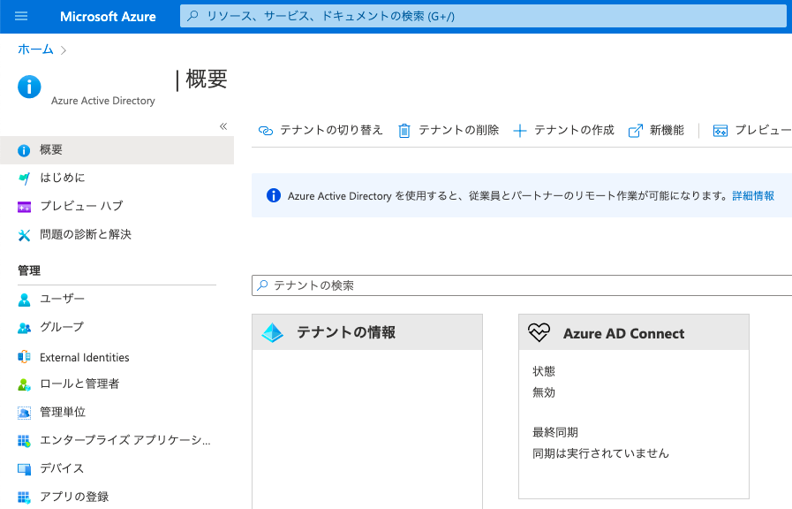This screenshot has width=792, height=509.
Task: Click the Microsoft Azure logo text
Action: tap(108, 17)
